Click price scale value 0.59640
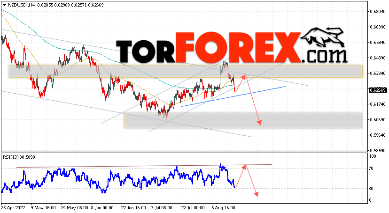The width and height of the screenshot is (389, 213). 378,135
